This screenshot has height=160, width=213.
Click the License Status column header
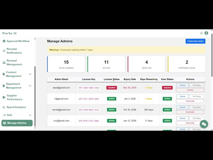coord(111,79)
